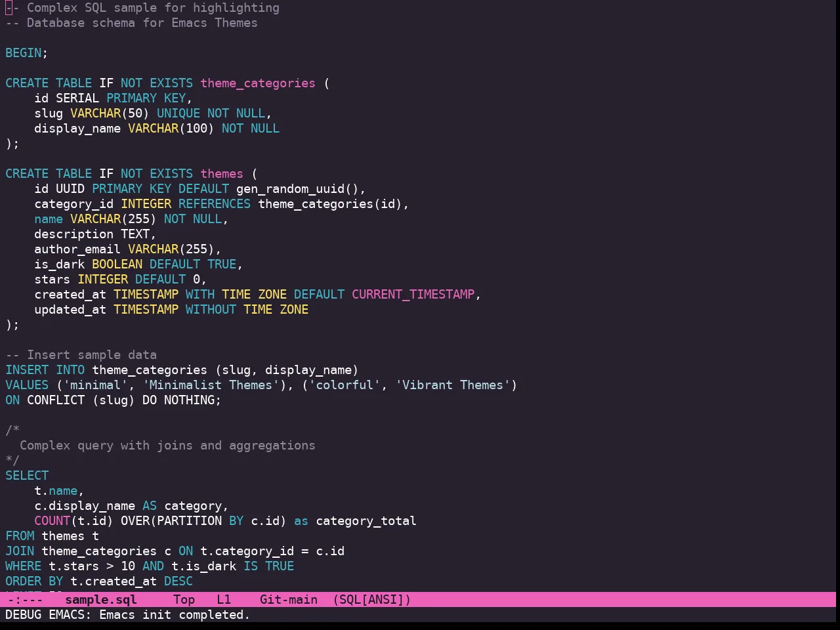Click INSERT INTO keyword line
The image size is (840, 630).
[45, 370]
